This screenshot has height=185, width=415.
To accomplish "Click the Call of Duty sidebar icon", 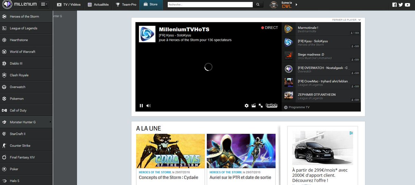I will [4, 110].
